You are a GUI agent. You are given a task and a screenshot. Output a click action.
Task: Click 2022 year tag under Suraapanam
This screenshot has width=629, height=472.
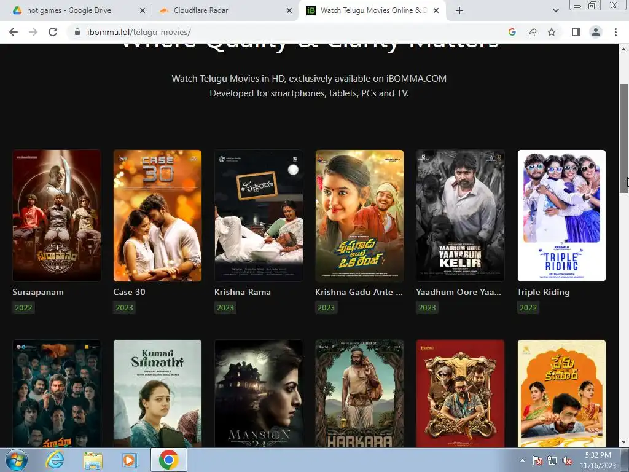click(23, 308)
